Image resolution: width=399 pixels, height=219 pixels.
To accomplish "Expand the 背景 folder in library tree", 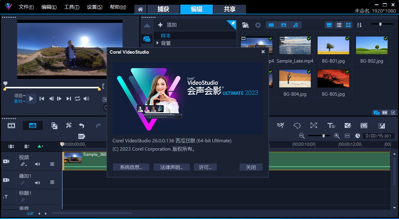I will click(x=158, y=43).
